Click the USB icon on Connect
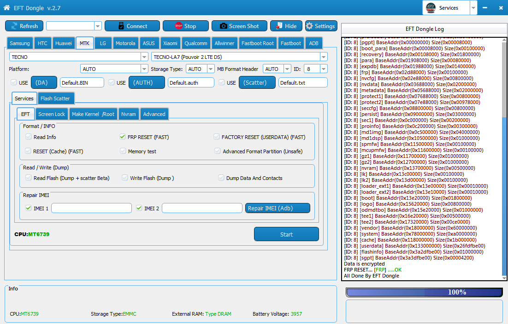 (x=121, y=26)
